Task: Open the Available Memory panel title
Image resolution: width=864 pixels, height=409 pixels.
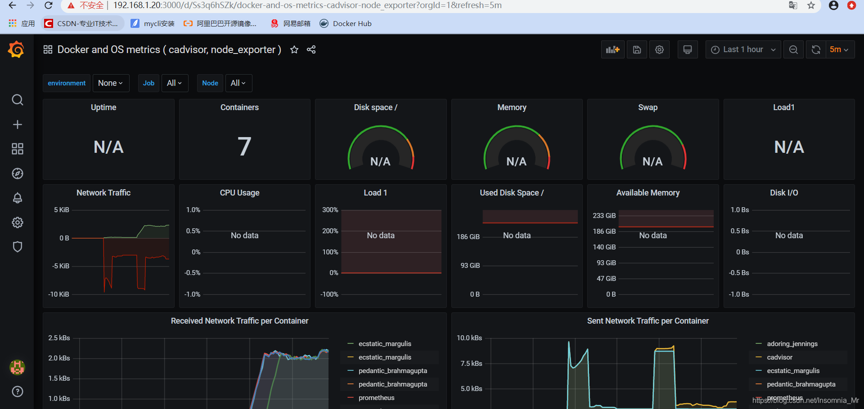Action: (648, 193)
